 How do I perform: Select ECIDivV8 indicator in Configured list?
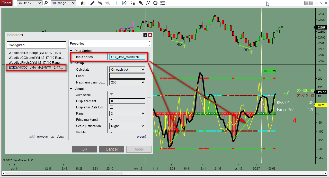tap(36, 68)
